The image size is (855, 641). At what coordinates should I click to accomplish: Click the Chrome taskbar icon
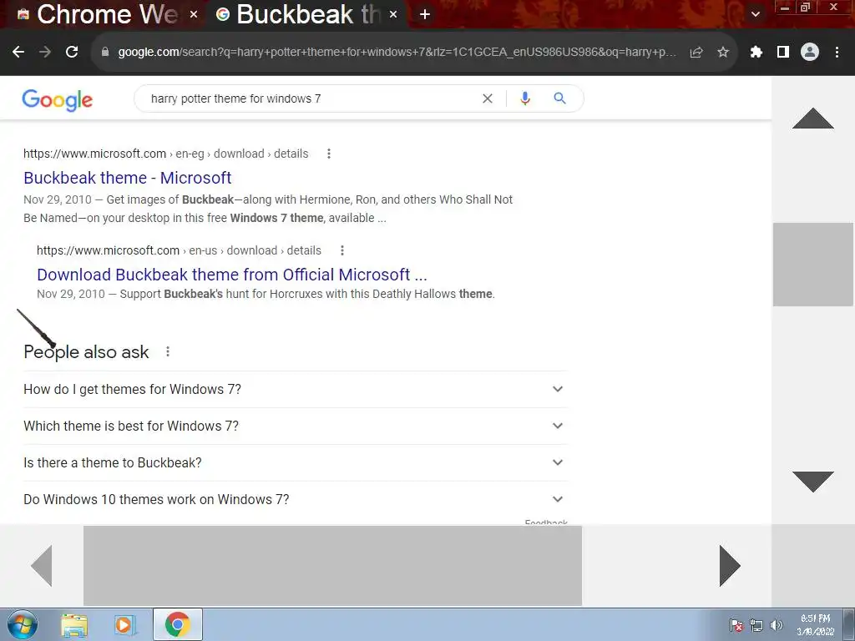tap(177, 624)
